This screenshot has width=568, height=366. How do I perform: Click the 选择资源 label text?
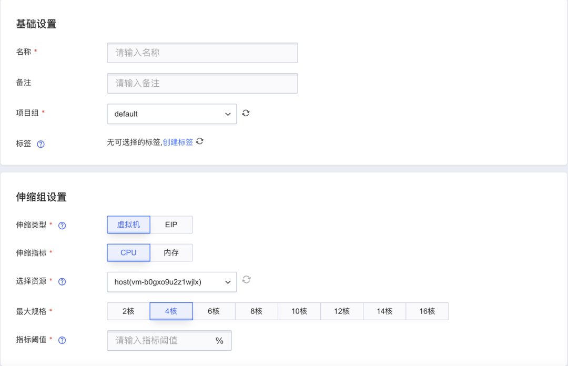(x=31, y=281)
